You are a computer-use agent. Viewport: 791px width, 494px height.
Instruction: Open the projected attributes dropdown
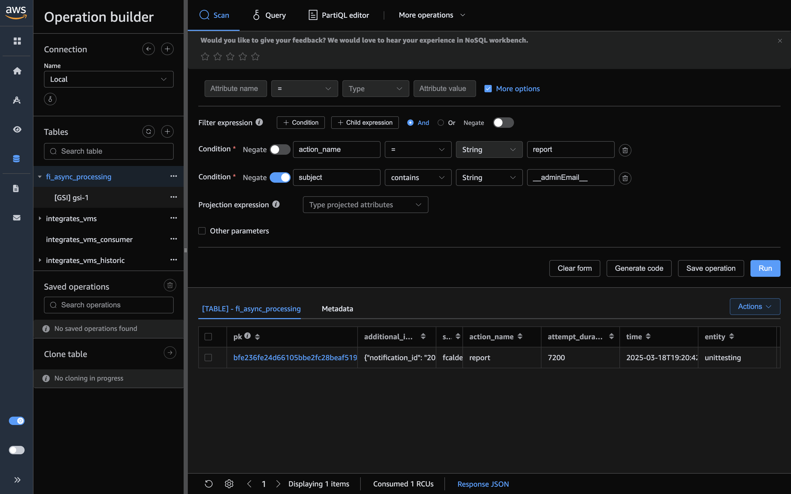tap(365, 204)
